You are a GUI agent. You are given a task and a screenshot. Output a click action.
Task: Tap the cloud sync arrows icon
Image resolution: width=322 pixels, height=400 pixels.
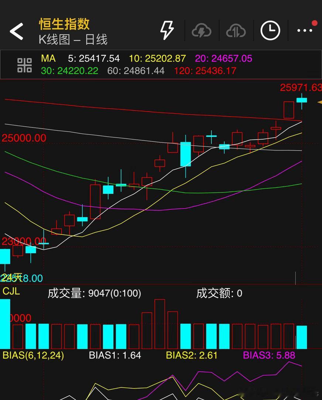[236, 31]
